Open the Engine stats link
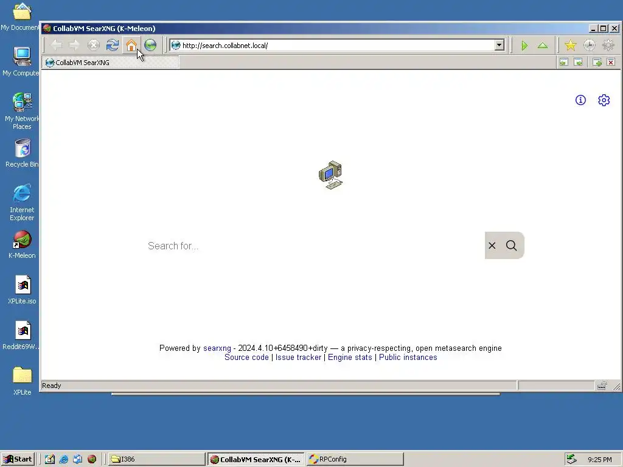 point(350,358)
